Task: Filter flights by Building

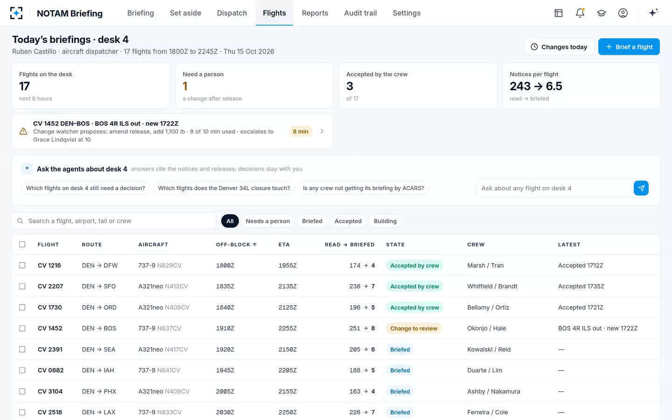Action: 385,221
